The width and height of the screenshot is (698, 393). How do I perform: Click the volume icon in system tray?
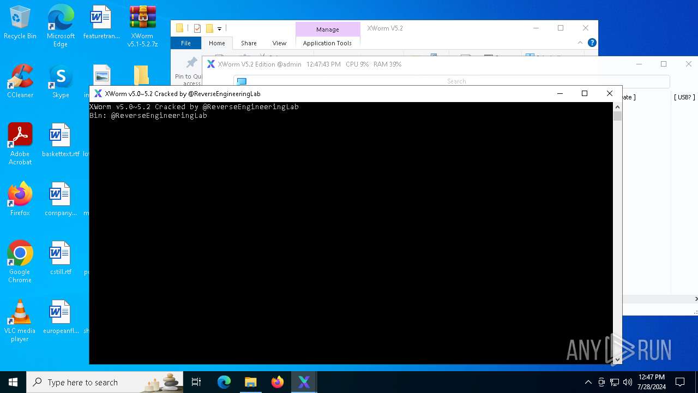tap(628, 382)
